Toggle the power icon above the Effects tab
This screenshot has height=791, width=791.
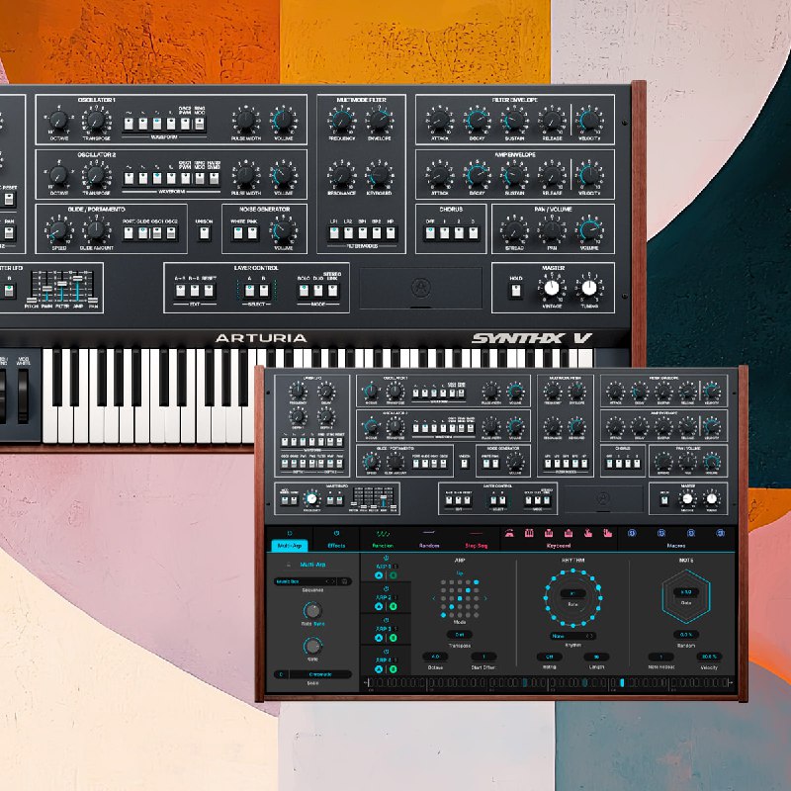(336, 533)
